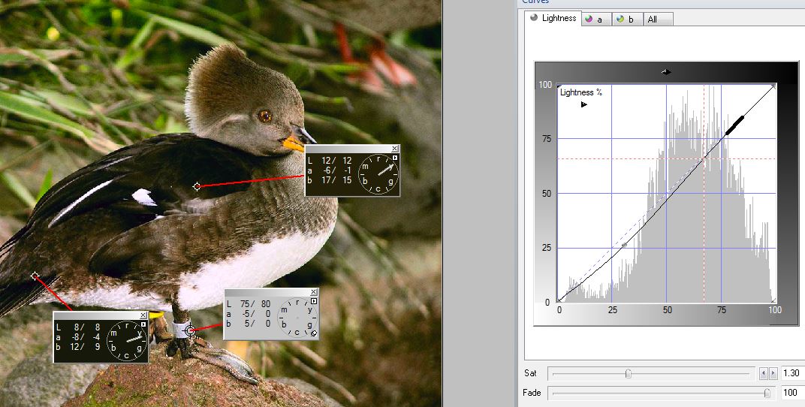Close the L 12/12 color readout panel

point(394,149)
